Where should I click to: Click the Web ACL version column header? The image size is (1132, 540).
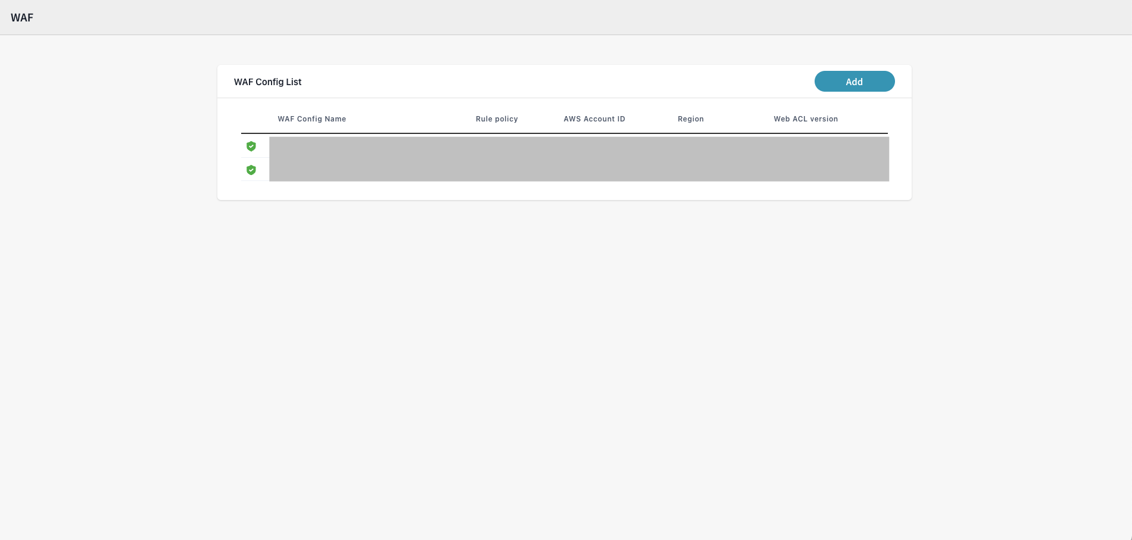(806, 119)
